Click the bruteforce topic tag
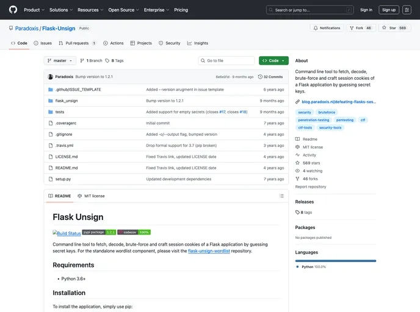This screenshot has width=420, height=312. (x=327, y=112)
